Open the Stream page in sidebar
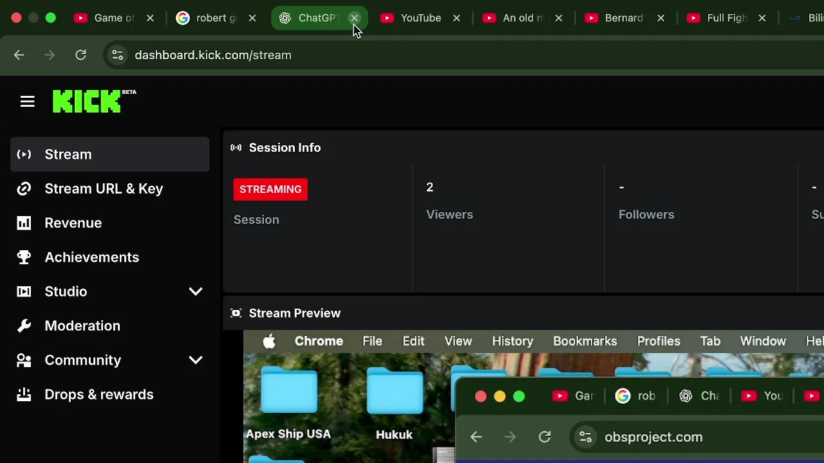 (109, 154)
